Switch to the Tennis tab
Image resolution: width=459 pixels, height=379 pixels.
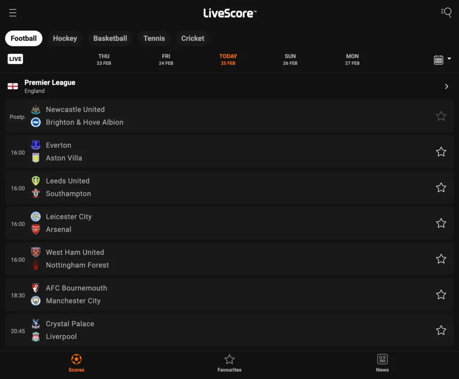(x=154, y=39)
